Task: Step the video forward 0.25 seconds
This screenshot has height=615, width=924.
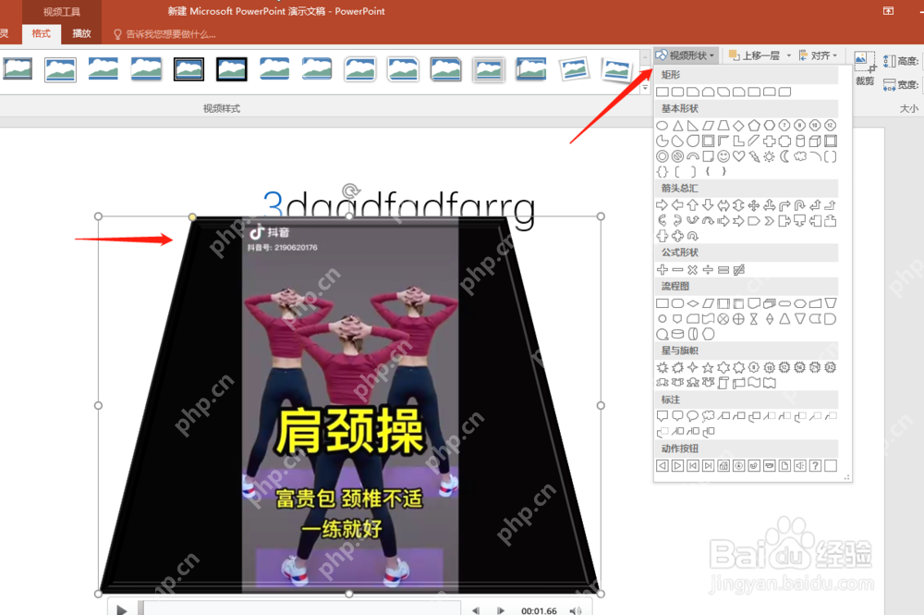Action: (500, 610)
